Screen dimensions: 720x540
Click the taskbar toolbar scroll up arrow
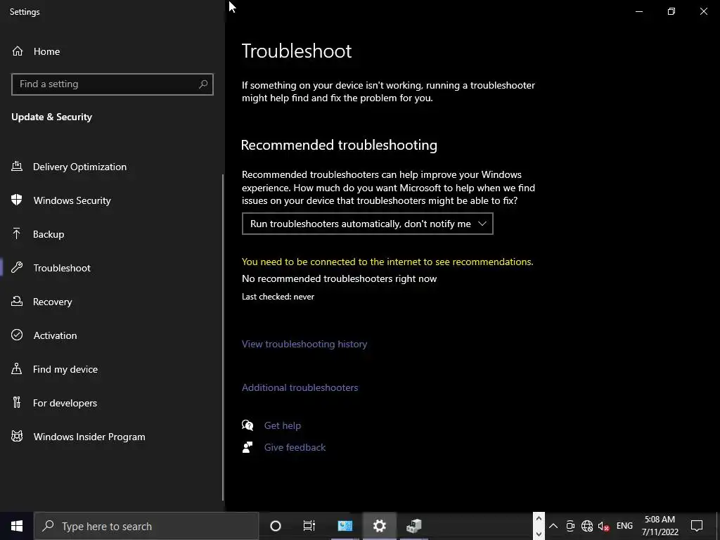pos(539,518)
